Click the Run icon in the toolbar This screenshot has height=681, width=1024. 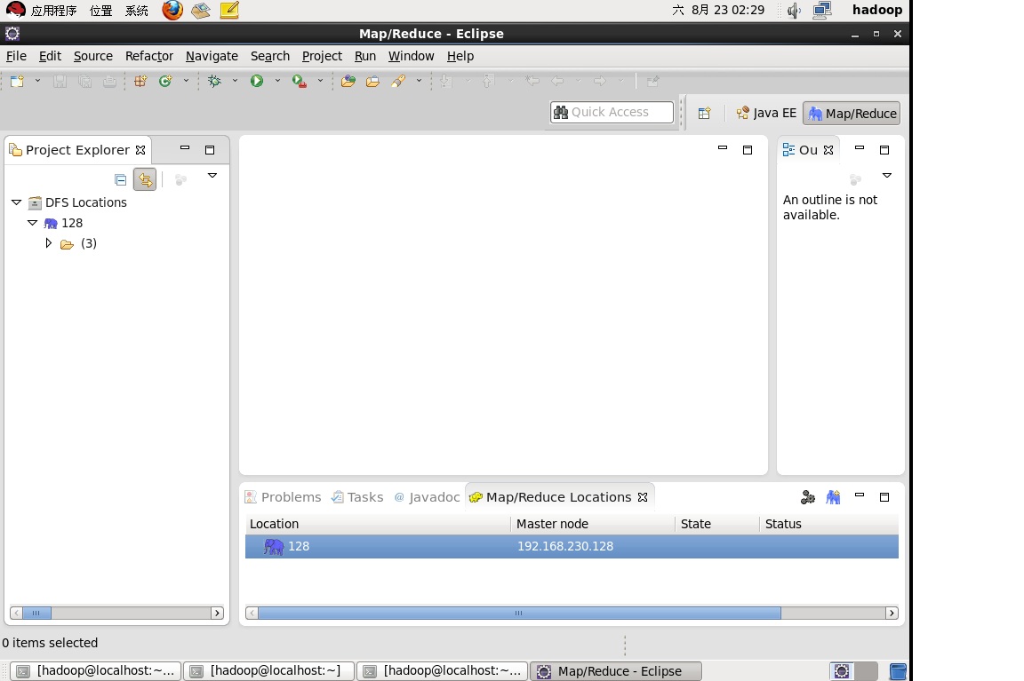tap(258, 81)
